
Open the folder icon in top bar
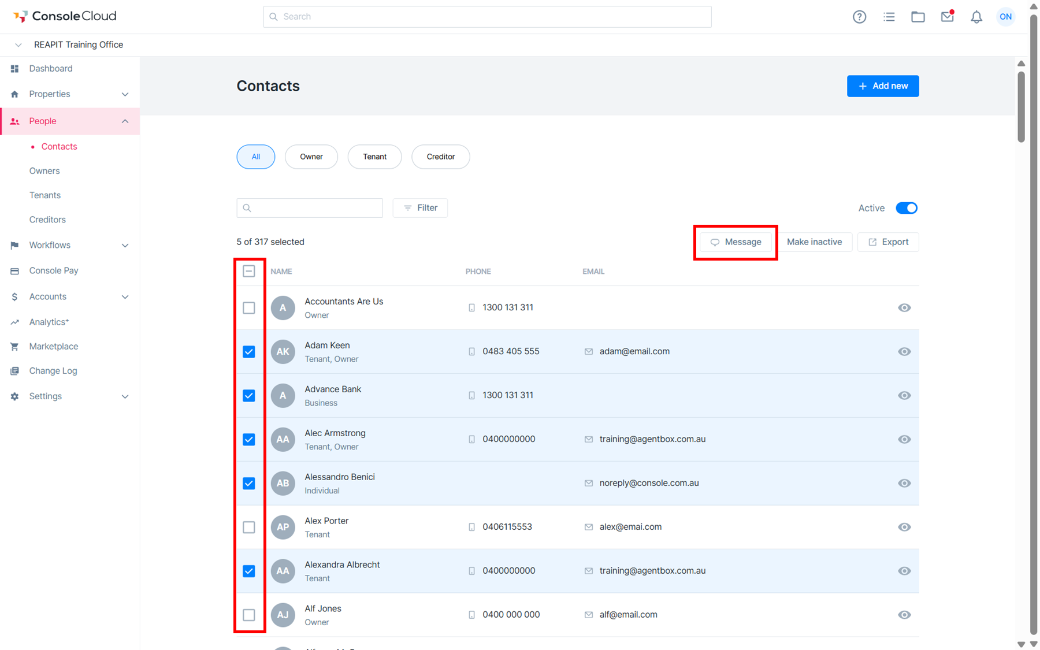(x=918, y=17)
